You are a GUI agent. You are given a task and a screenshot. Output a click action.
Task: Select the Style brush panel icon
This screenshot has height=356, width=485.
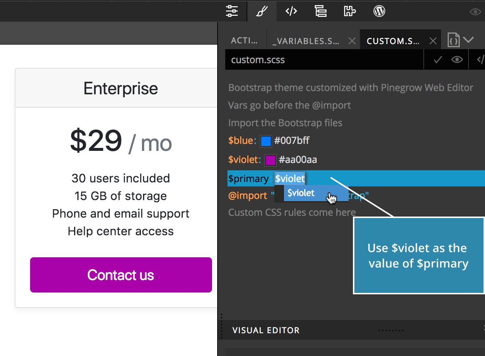[x=262, y=11]
